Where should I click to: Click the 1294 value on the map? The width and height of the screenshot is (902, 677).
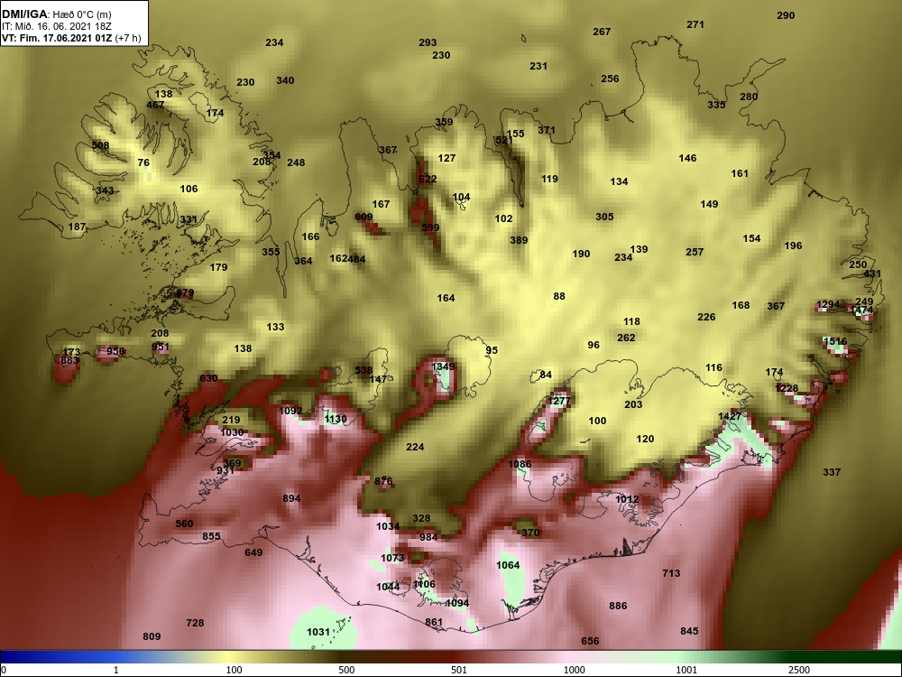(828, 304)
